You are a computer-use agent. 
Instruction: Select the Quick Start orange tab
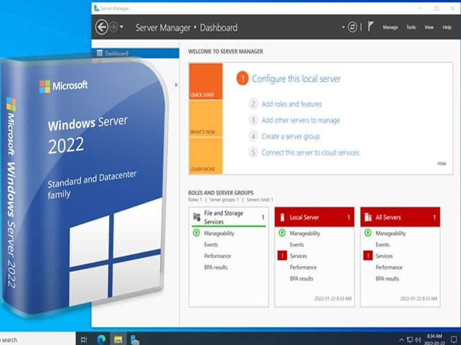206,81
